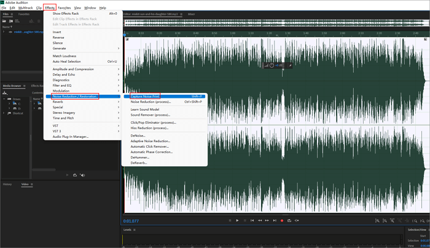Expand the Shortcut node in Media Browser
Image resolution: width=430 pixels, height=248 pixels.
pyautogui.click(x=4, y=113)
